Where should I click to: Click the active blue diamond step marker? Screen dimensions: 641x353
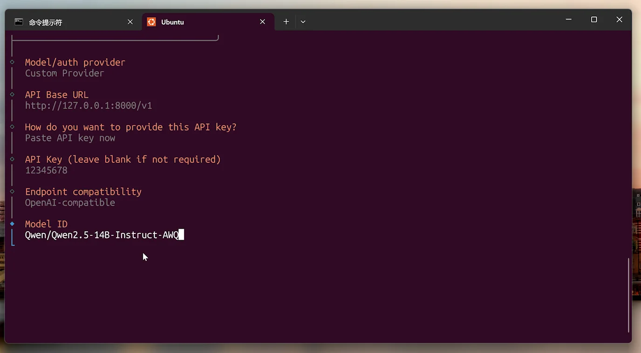point(13,224)
